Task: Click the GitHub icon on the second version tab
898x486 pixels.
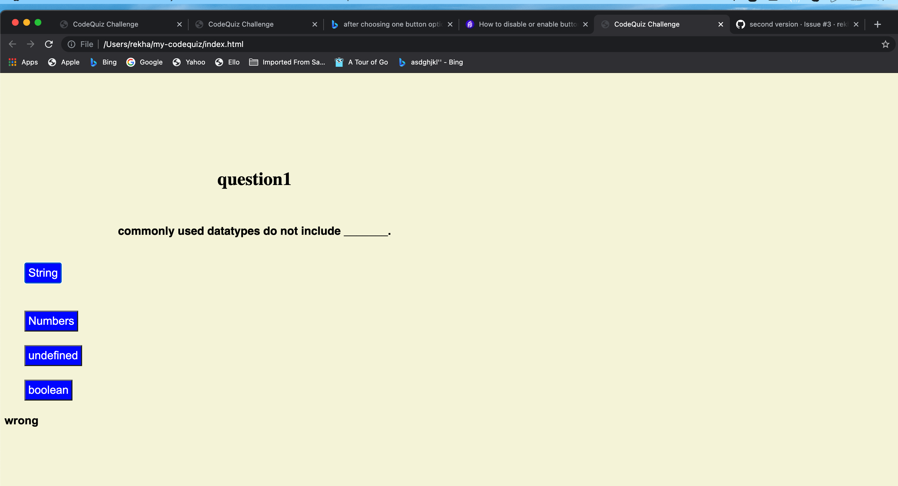Action: point(740,24)
